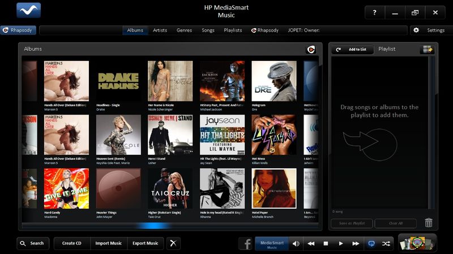
Task: Select Her Name is Nicole album cover
Action: point(170,81)
